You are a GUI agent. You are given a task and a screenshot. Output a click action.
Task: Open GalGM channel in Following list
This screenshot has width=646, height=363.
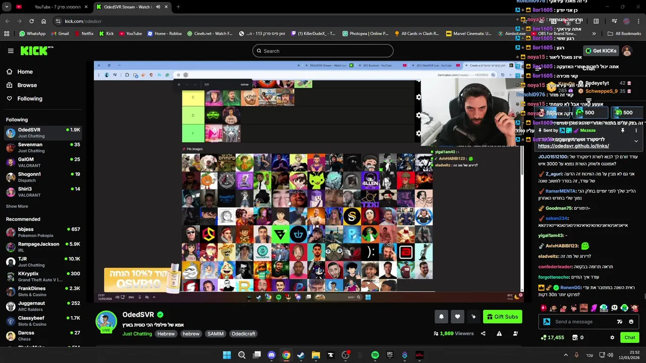tap(42, 162)
